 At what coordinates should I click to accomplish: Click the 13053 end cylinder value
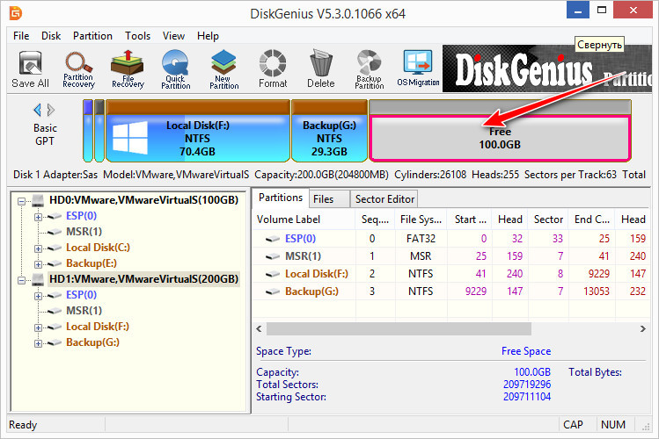pos(596,291)
